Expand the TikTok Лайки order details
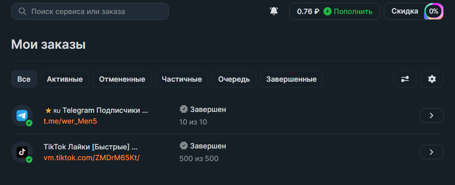 [431, 152]
